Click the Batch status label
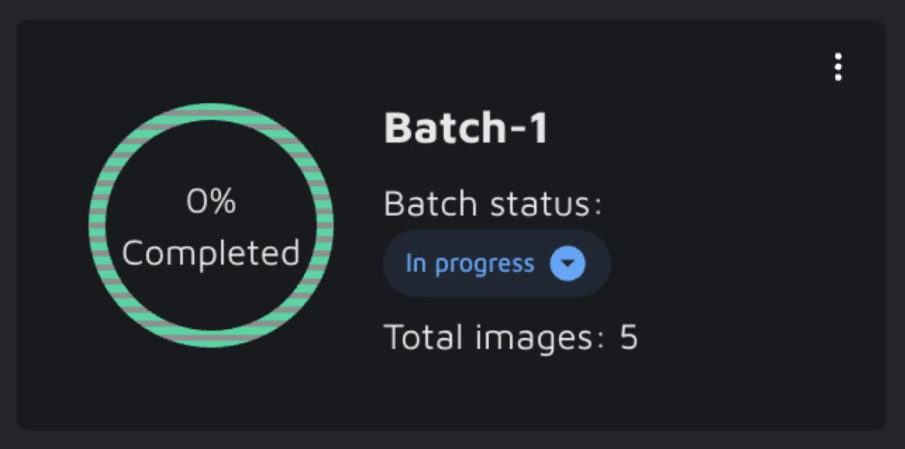905x449 pixels. coord(493,204)
